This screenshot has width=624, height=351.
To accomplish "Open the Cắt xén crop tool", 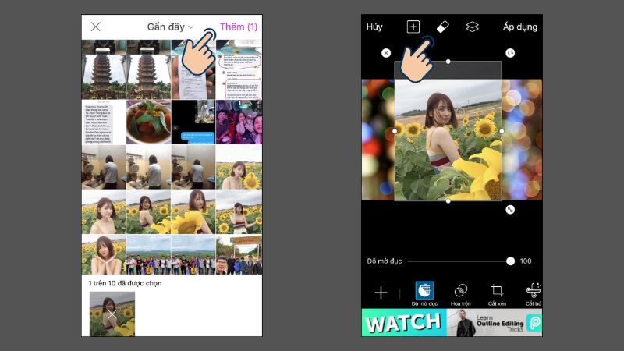I will [x=497, y=294].
